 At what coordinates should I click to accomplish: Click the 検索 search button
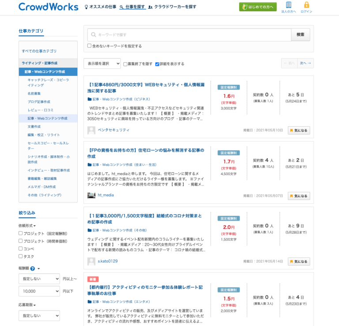301,34
